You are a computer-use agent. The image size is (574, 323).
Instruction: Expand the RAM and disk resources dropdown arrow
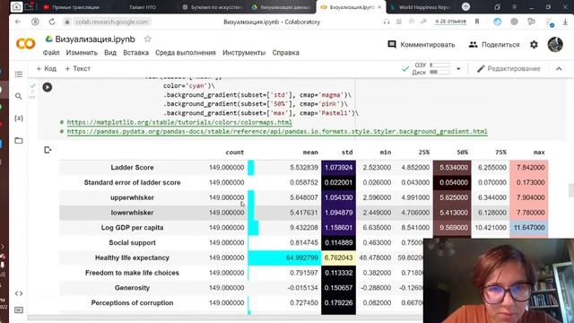[458, 69]
